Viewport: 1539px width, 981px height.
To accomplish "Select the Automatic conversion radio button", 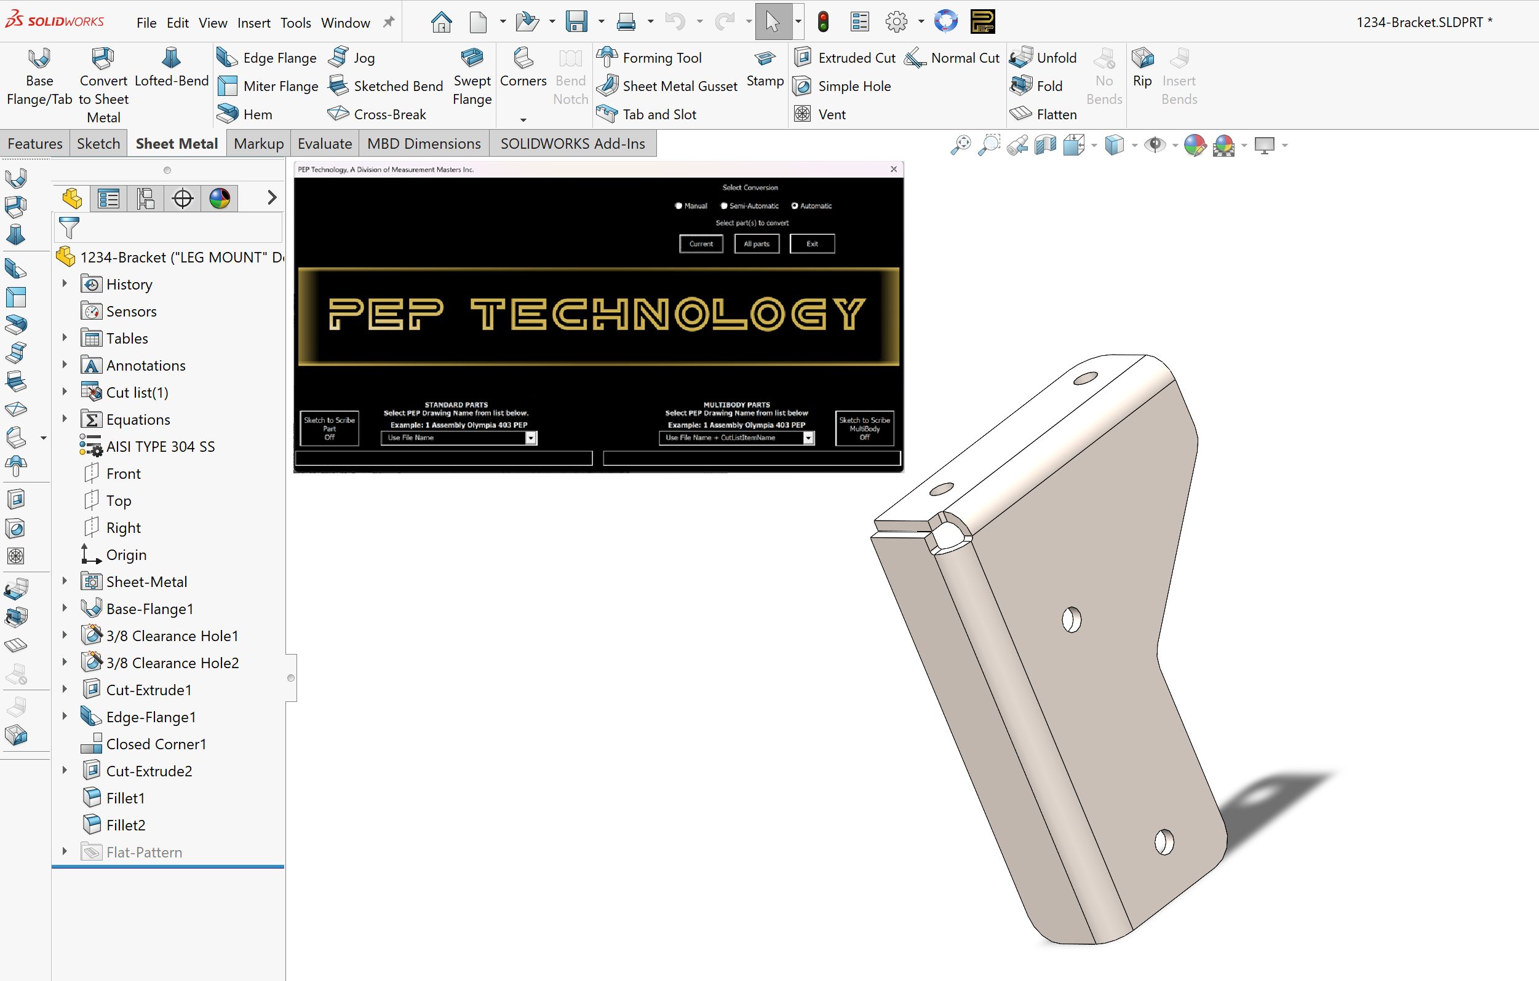I will tap(795, 206).
